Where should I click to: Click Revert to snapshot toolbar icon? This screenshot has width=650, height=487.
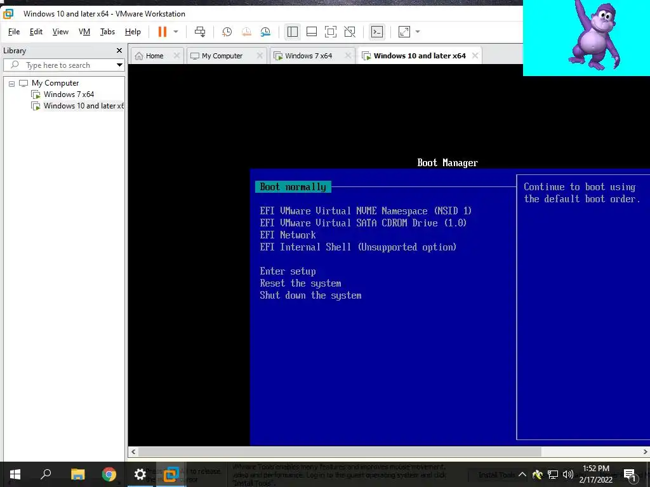(x=246, y=32)
